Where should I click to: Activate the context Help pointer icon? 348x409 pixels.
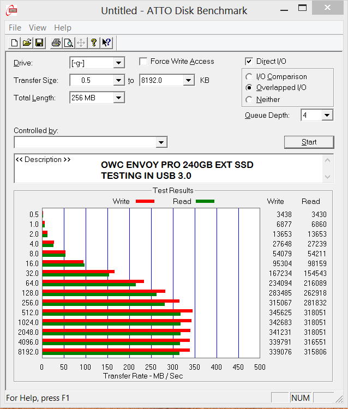pos(106,43)
